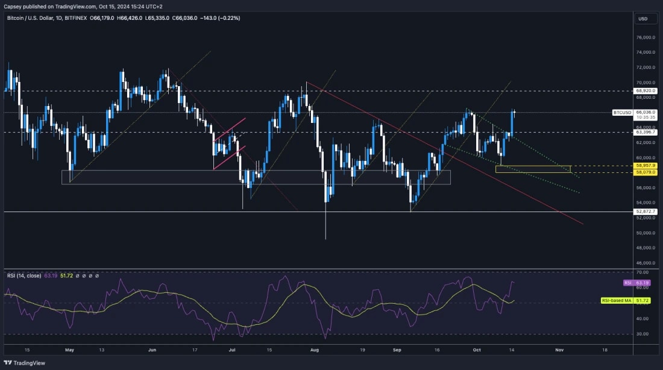Viewport: 663px width, 370px height.
Task: Click the third ∅ icon in RSI legend
Action: click(x=90, y=276)
